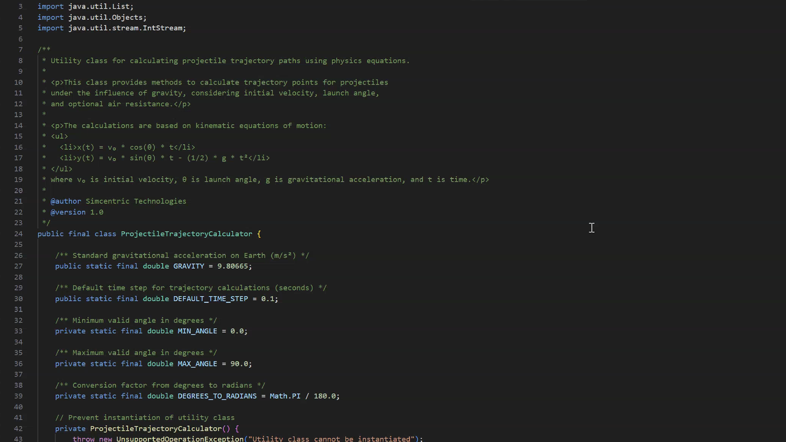Click the opening brace after class declaration

(x=259, y=234)
